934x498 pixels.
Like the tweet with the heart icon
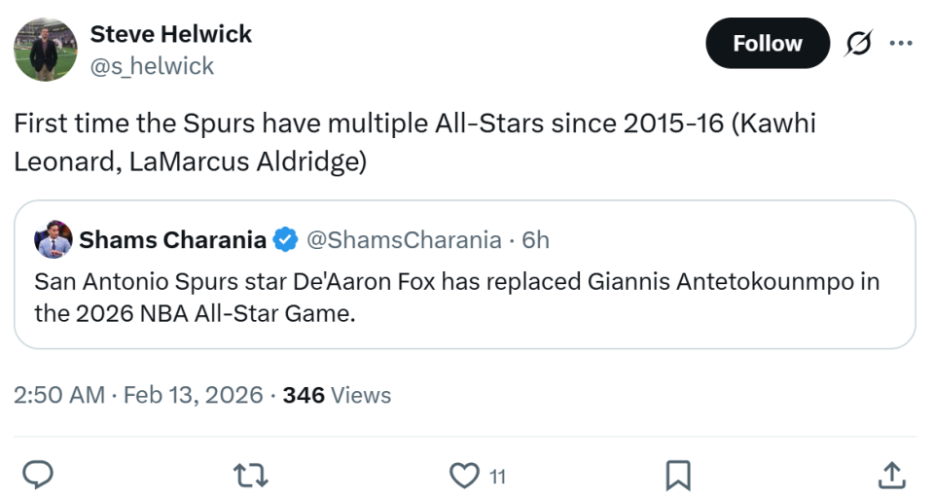[x=464, y=475]
